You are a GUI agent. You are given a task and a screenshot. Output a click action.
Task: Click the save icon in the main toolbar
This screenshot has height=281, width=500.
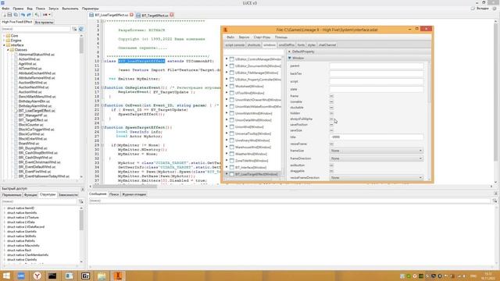coord(9,15)
